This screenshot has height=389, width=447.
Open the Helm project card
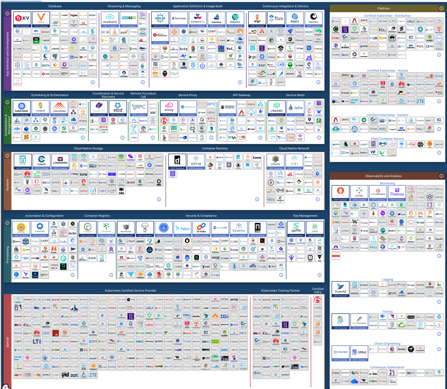[x=160, y=19]
